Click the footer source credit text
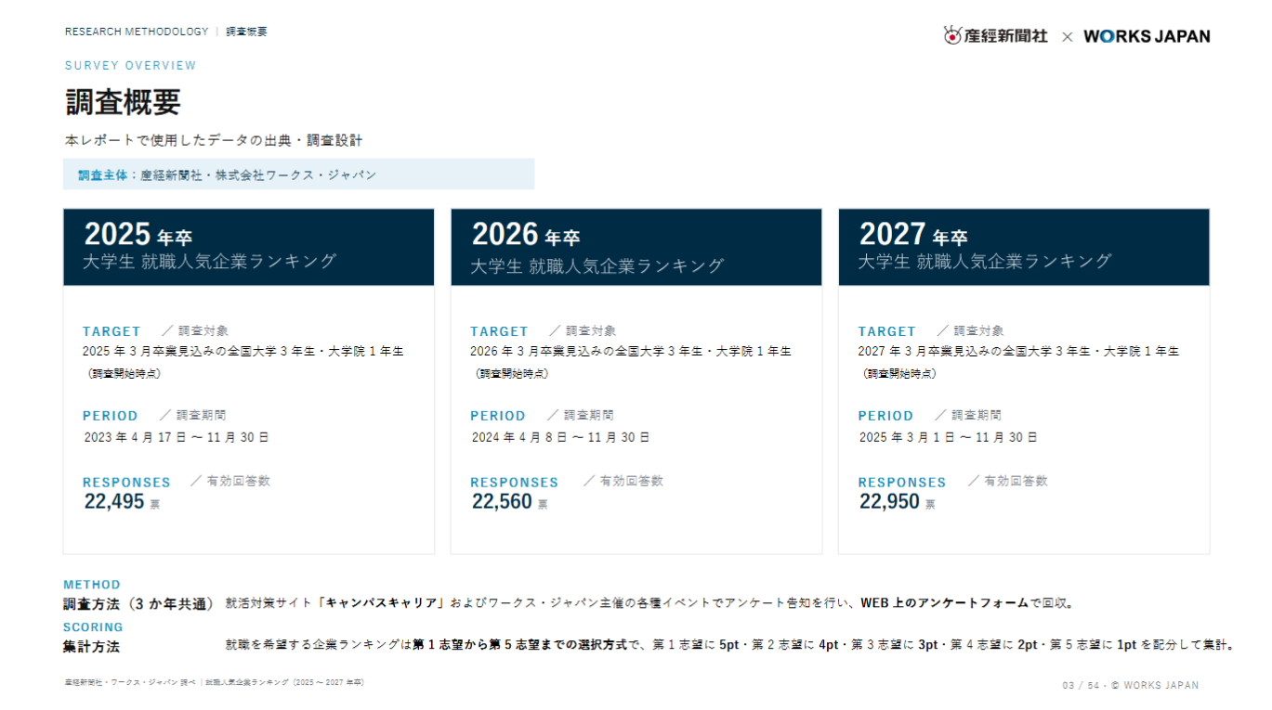This screenshot has height=710, width=1272. pyautogui.click(x=215, y=682)
